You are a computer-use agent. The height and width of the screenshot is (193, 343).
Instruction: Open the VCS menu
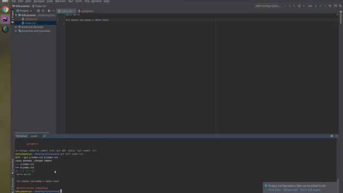[87, 1]
